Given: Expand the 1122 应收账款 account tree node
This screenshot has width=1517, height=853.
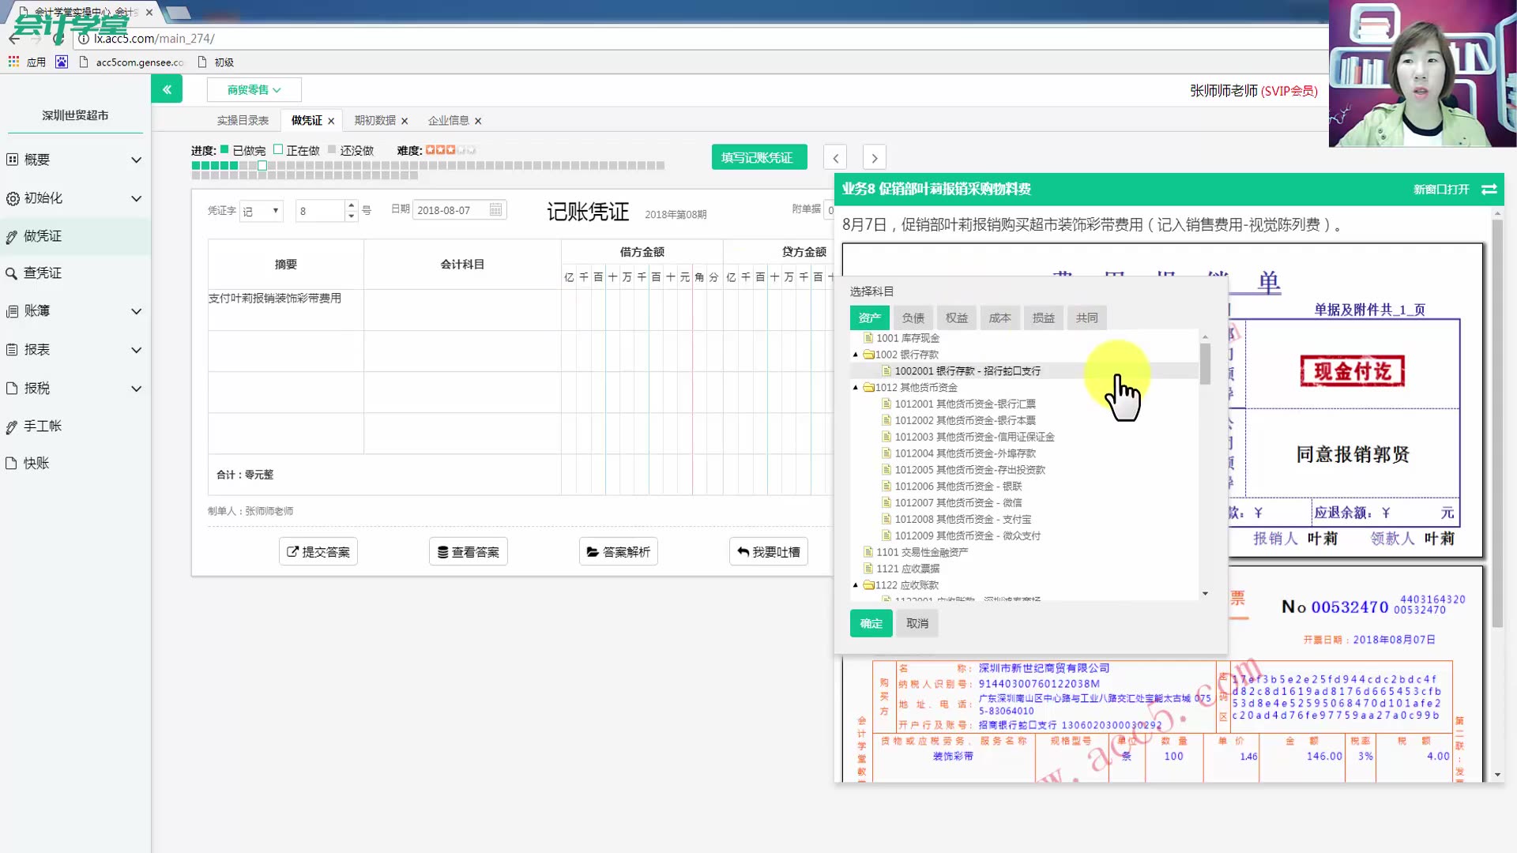Looking at the screenshot, I should click(856, 585).
